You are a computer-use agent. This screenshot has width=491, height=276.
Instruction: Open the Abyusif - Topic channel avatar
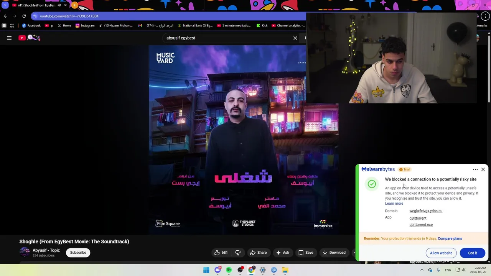pyautogui.click(x=25, y=252)
